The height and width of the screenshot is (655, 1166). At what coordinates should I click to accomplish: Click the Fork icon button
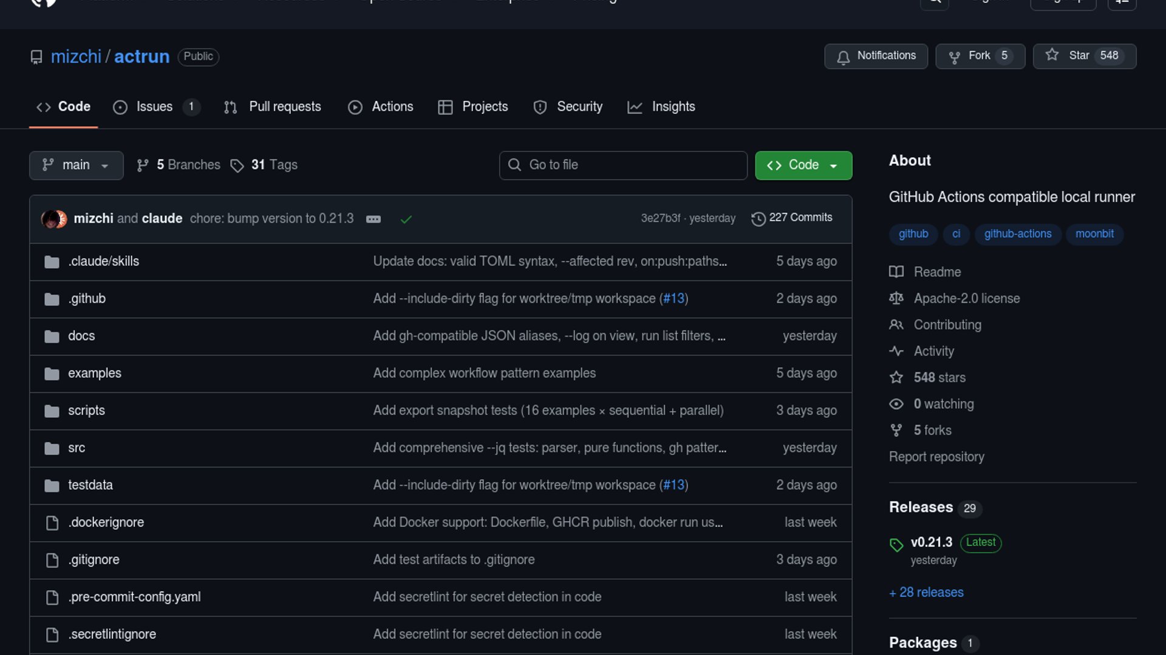[x=954, y=56]
